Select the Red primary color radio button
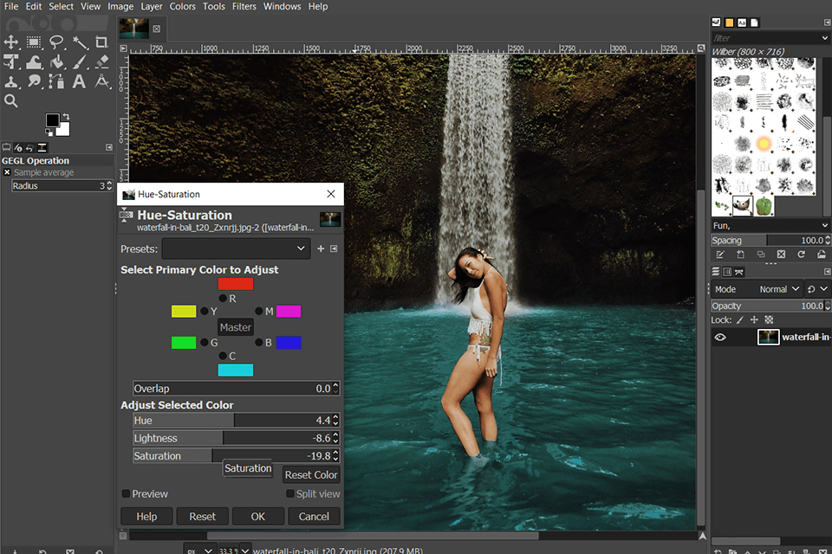This screenshot has width=832, height=554. click(x=223, y=299)
